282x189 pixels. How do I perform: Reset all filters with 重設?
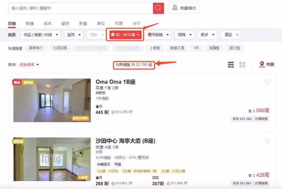click(229, 35)
